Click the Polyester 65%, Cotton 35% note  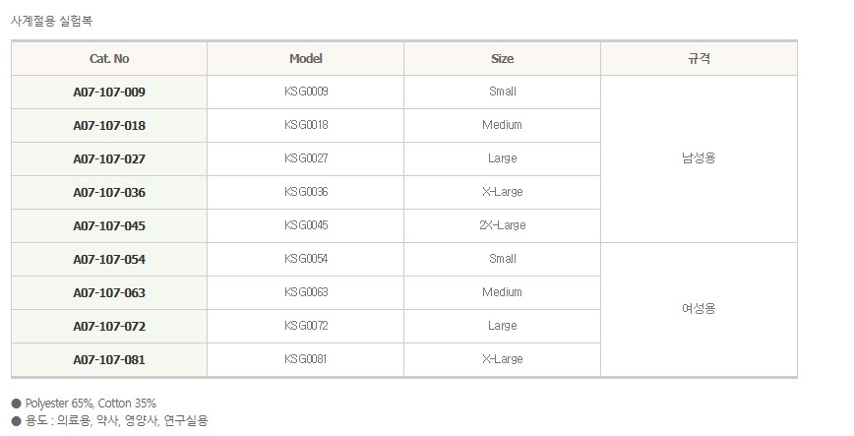tap(89, 404)
